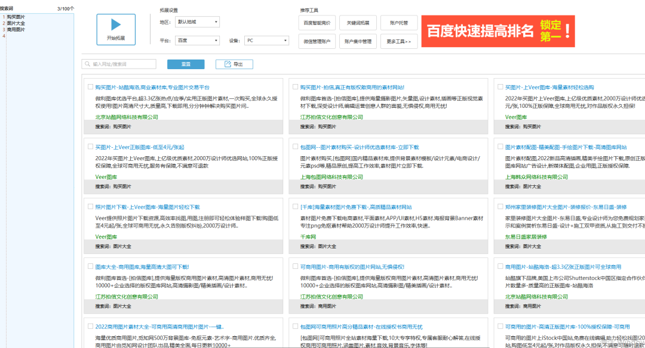645x348 pixels.
Task: Open the 购买图片-站酷海洛,商业素材库 title link
Action: pos(152,88)
